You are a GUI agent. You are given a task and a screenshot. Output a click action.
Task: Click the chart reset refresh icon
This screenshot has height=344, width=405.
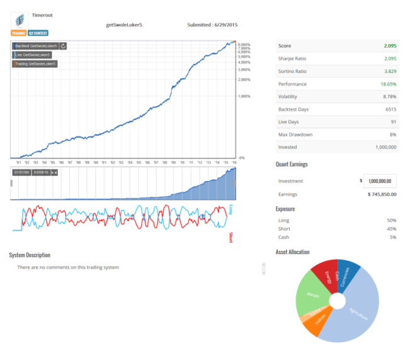pos(63,46)
